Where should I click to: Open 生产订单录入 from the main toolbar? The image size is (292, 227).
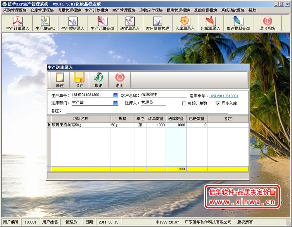pos(17,23)
